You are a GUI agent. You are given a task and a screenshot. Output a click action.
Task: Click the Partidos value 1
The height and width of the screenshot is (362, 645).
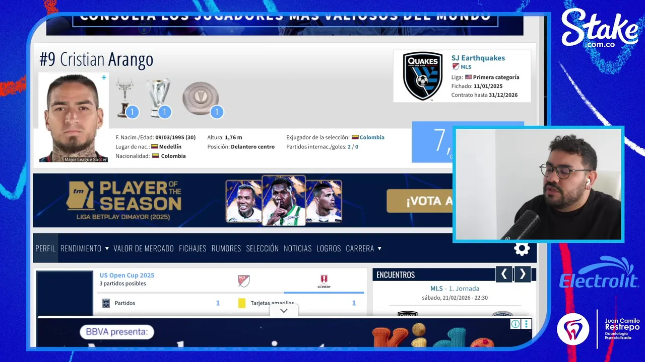[x=218, y=303]
